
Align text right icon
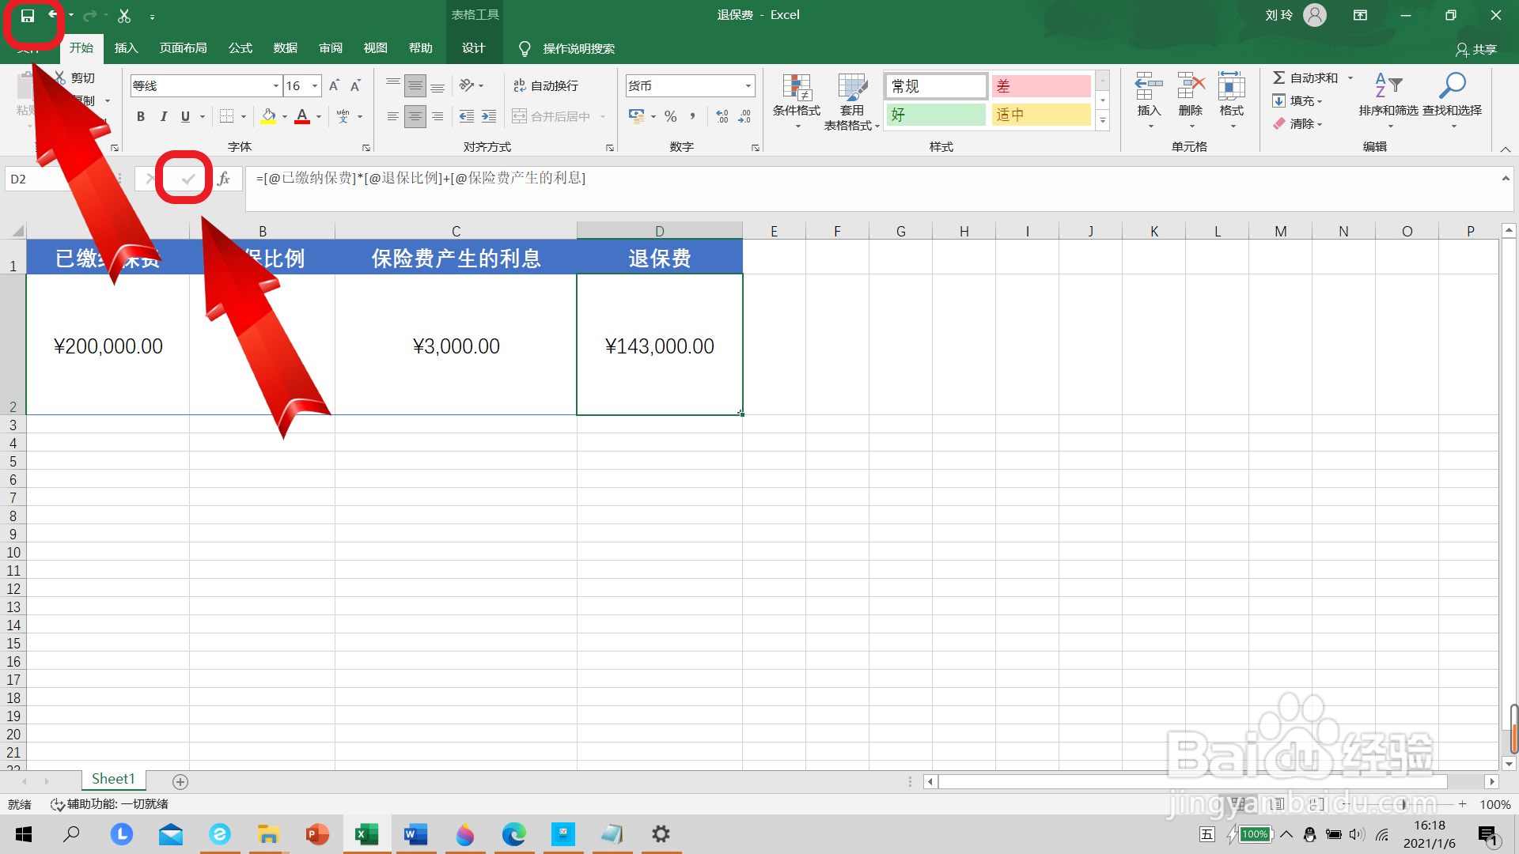(x=438, y=116)
